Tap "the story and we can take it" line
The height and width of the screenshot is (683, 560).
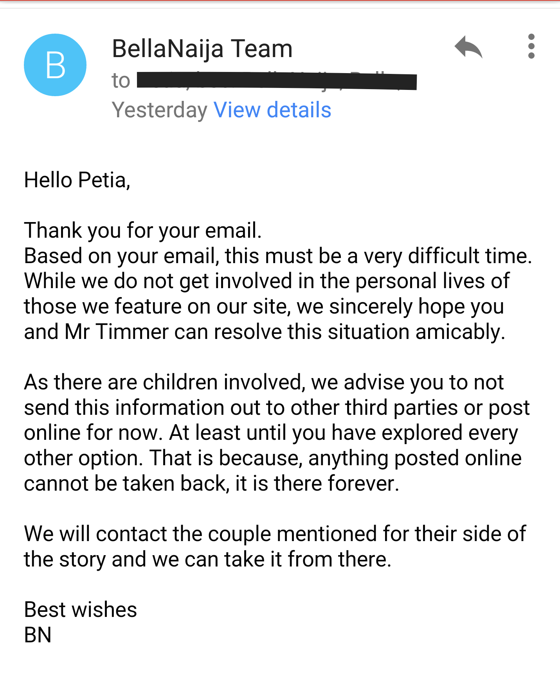pos(208,559)
